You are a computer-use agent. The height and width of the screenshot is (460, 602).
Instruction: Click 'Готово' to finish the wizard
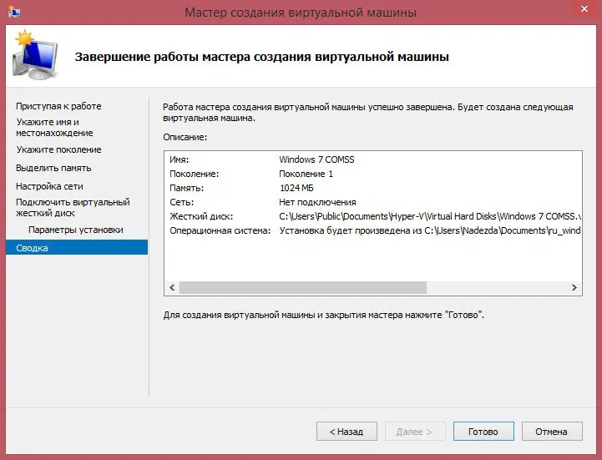(483, 432)
